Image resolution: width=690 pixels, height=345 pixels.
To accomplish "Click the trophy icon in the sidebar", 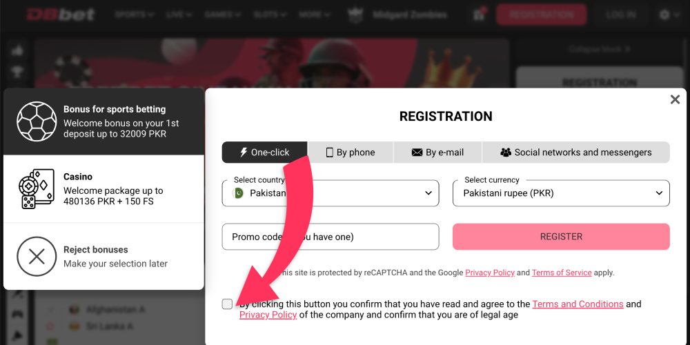I will click(x=18, y=72).
